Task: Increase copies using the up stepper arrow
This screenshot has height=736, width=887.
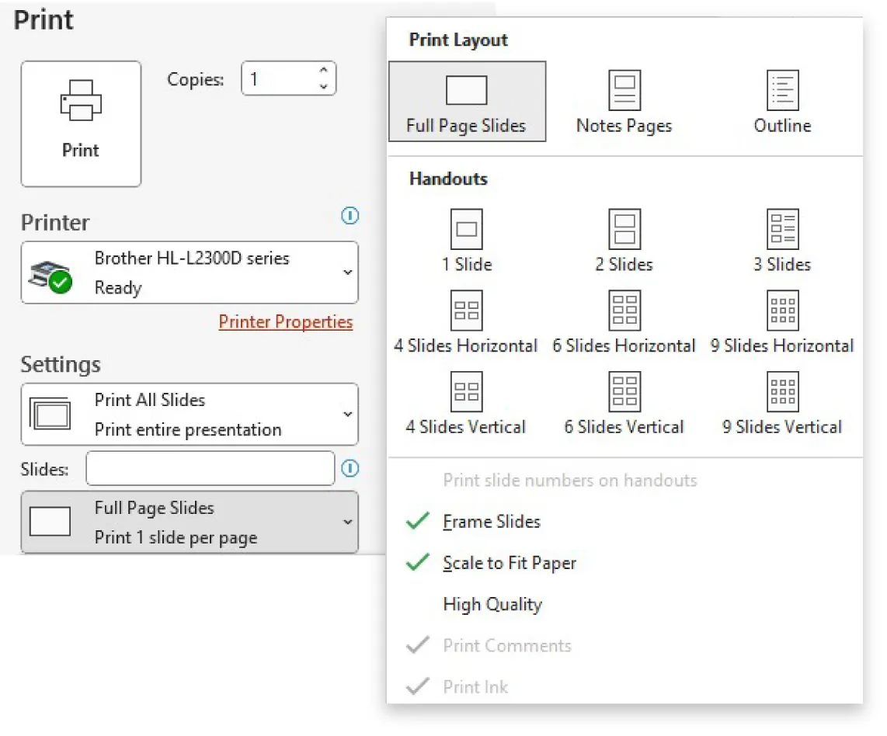Action: tap(324, 72)
